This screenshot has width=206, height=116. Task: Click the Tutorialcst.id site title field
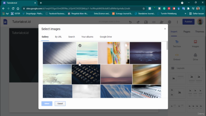pyautogui.click(x=22, y=22)
